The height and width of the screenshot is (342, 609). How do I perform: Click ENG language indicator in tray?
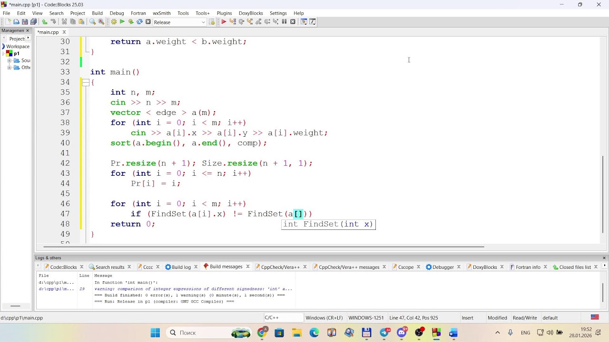tap(525, 332)
